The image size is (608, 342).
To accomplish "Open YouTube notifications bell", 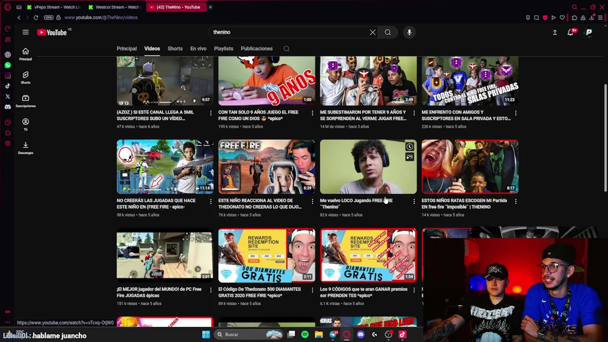I will coord(570,32).
